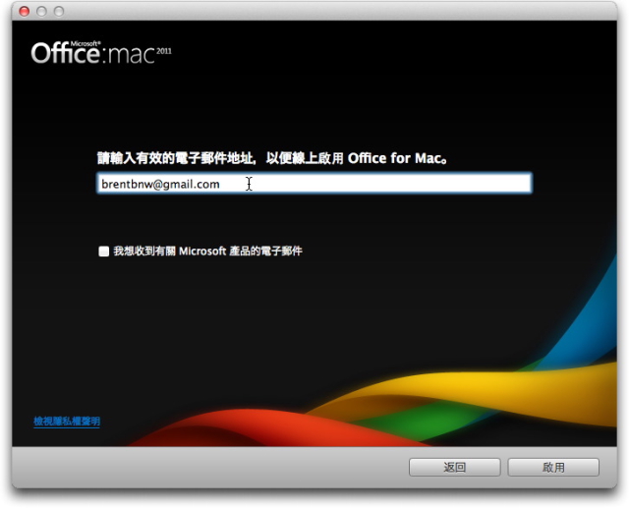629x508 pixels.
Task: Click empty space in the bottom button bar
Action: click(x=208, y=467)
